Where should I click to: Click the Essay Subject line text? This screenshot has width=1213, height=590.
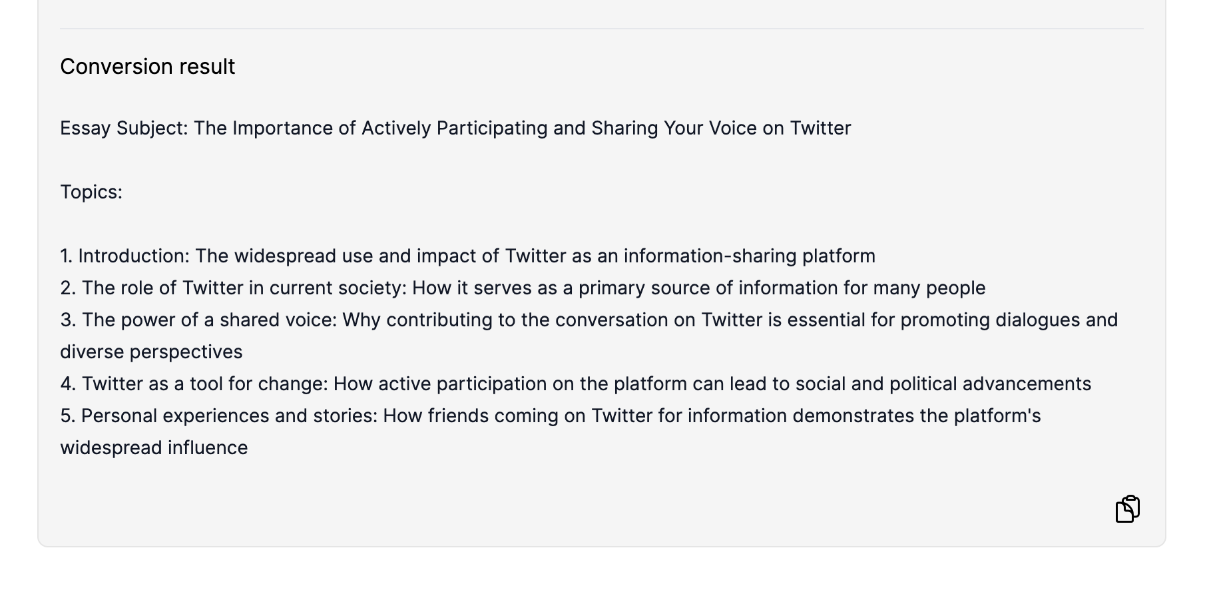[x=455, y=128]
